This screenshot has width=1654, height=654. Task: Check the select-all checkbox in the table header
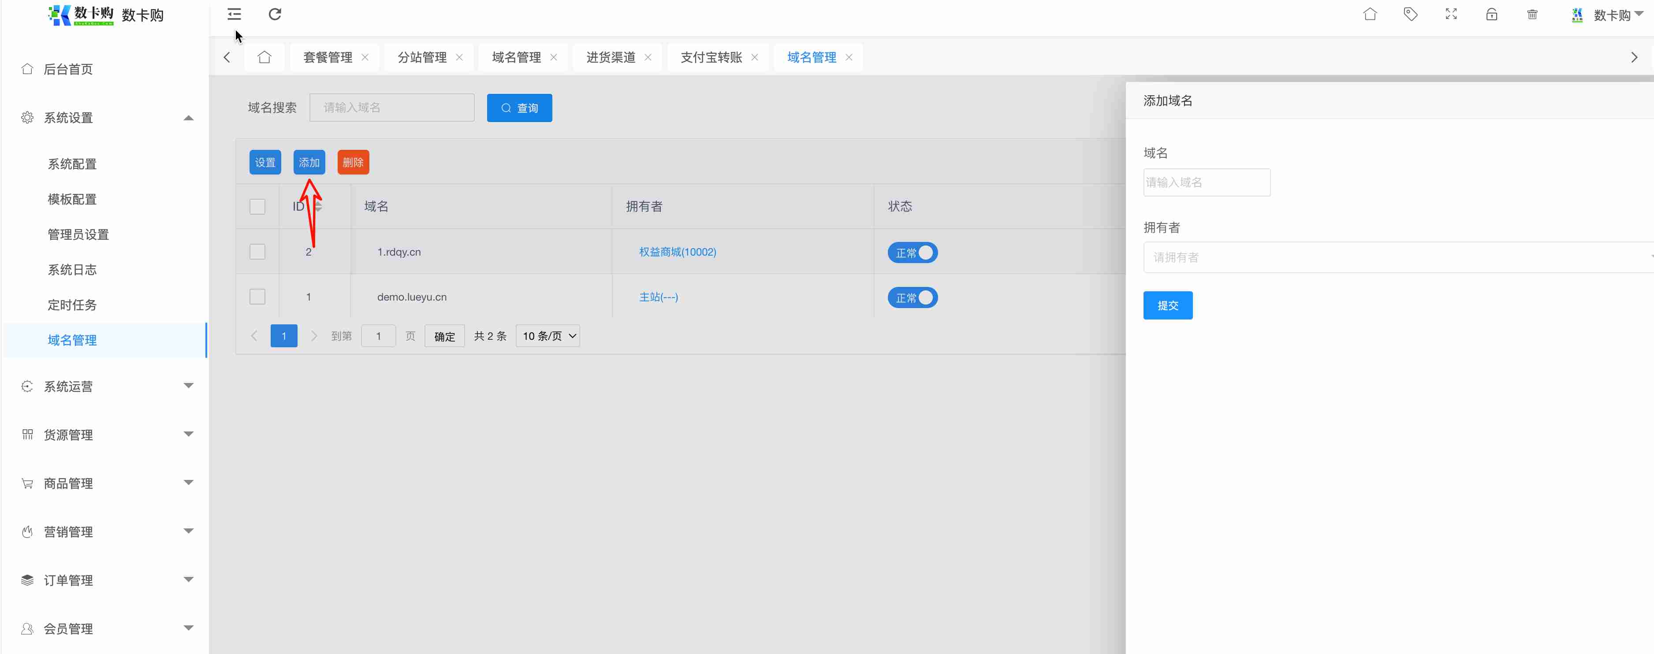tap(257, 206)
